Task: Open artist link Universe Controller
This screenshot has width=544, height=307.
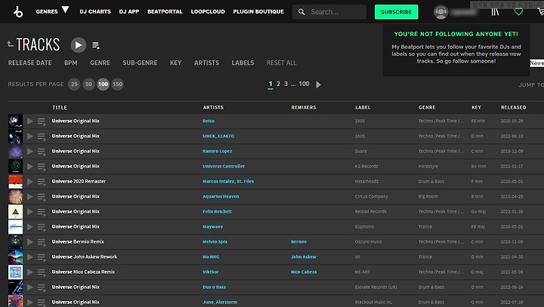Action: coord(224,166)
